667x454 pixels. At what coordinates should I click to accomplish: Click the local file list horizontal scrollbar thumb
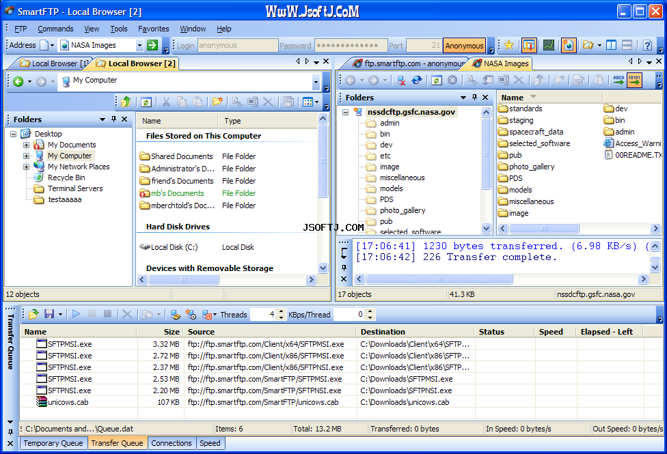[x=184, y=280]
